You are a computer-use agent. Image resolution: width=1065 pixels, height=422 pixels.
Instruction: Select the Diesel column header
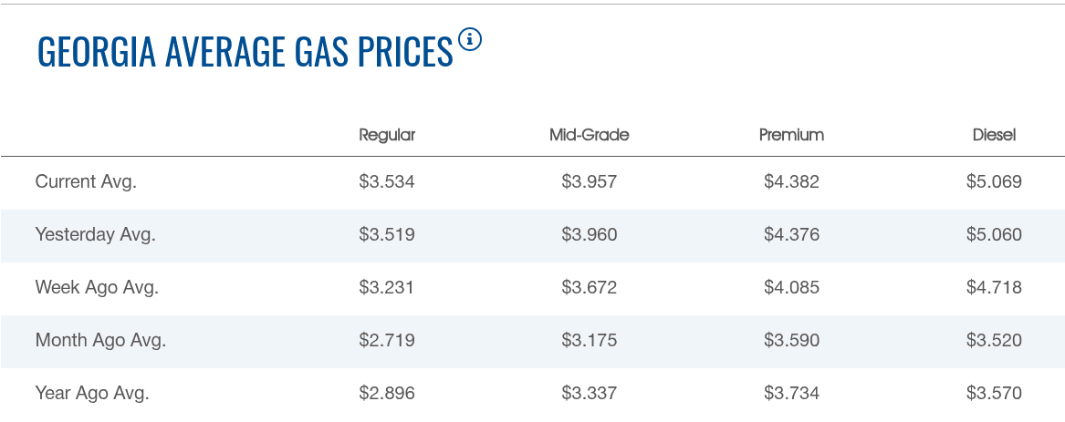point(994,135)
